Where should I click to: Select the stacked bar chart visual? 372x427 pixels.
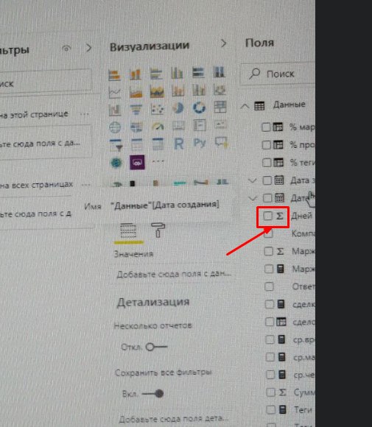pos(114,74)
